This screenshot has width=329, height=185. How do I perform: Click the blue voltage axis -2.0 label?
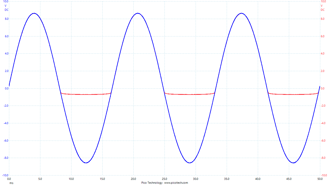tap(6, 106)
